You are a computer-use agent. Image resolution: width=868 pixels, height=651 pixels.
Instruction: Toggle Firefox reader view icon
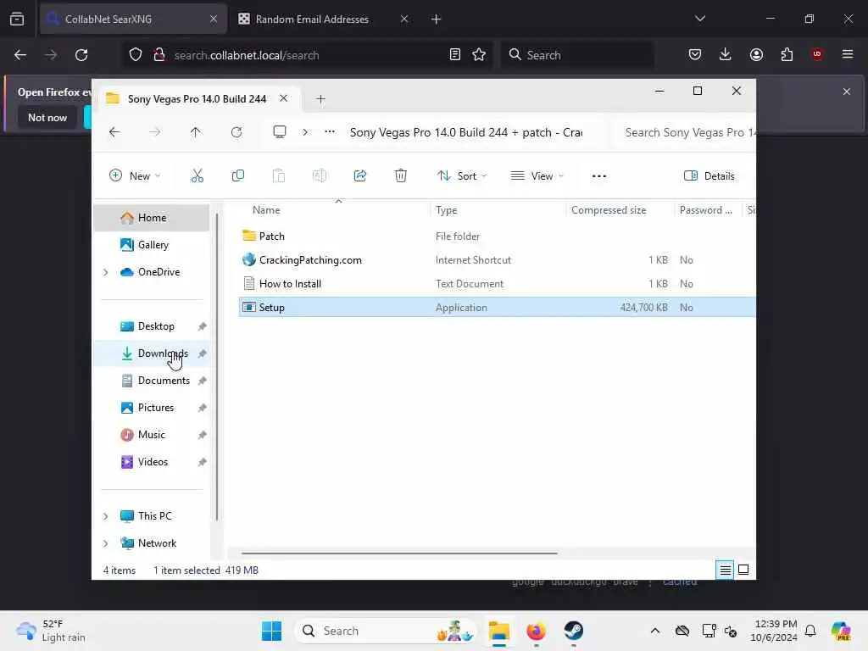[x=454, y=54]
